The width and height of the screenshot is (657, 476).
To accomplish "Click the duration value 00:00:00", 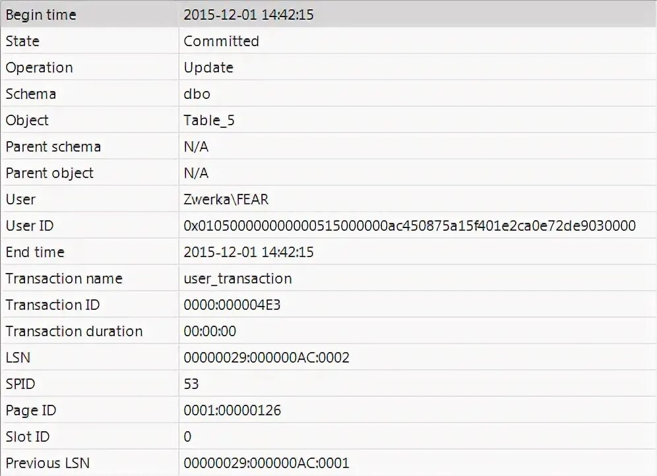I will [x=210, y=331].
